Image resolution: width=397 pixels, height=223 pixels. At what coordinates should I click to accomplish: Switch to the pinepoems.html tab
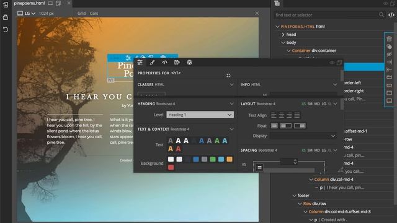point(29,3)
